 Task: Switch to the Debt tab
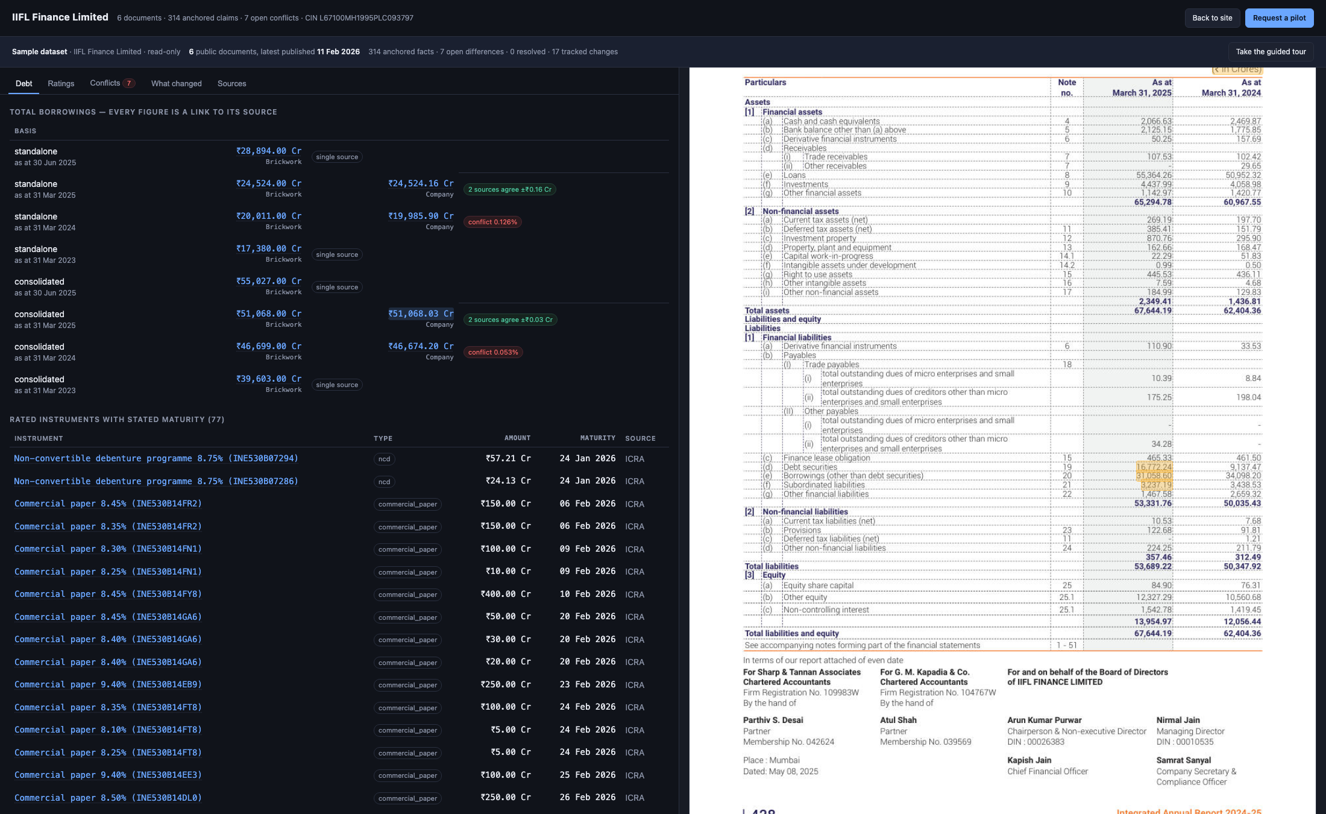click(24, 83)
